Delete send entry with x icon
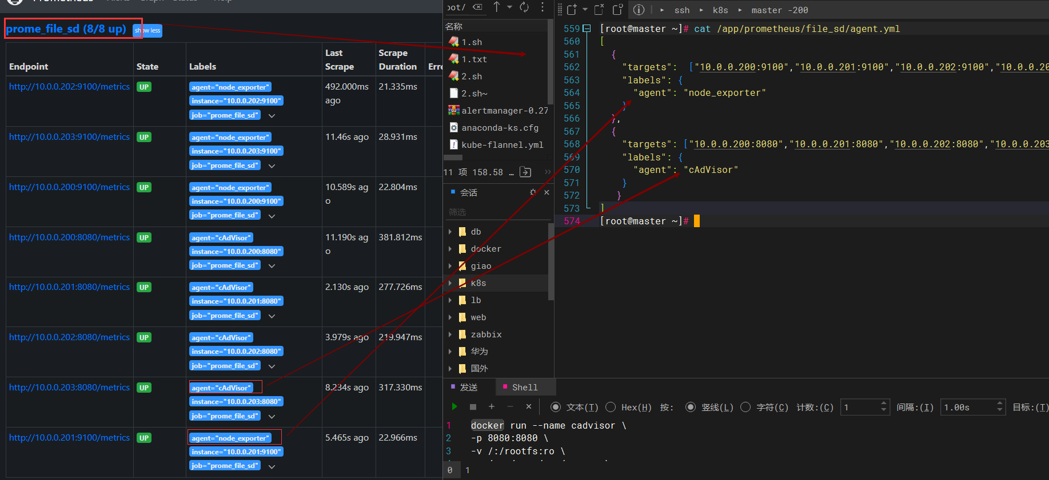The height and width of the screenshot is (480, 1049). 529,406
